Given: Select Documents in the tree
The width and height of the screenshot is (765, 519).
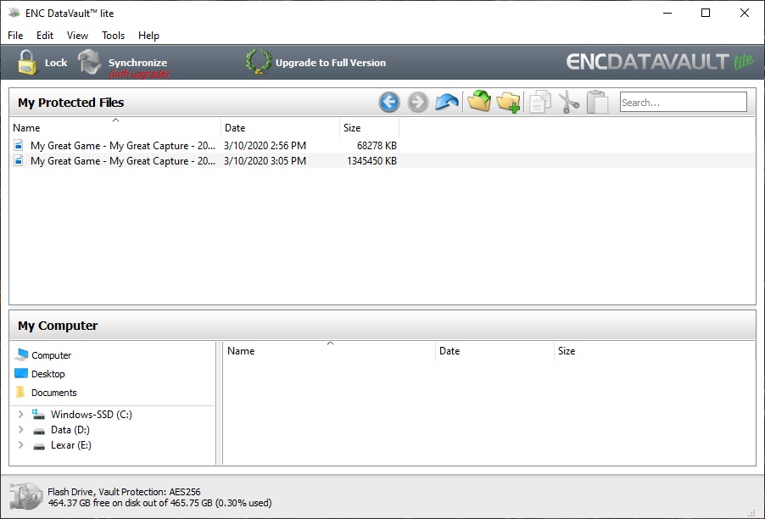Looking at the screenshot, I should click(x=53, y=393).
